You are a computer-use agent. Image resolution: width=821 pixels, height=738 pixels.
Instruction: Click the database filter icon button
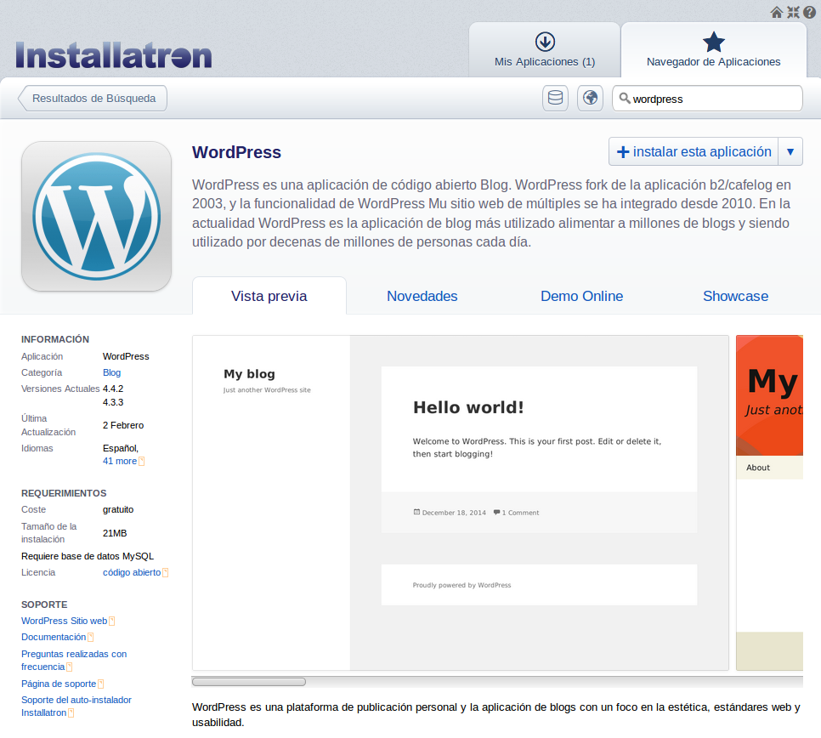click(x=555, y=98)
